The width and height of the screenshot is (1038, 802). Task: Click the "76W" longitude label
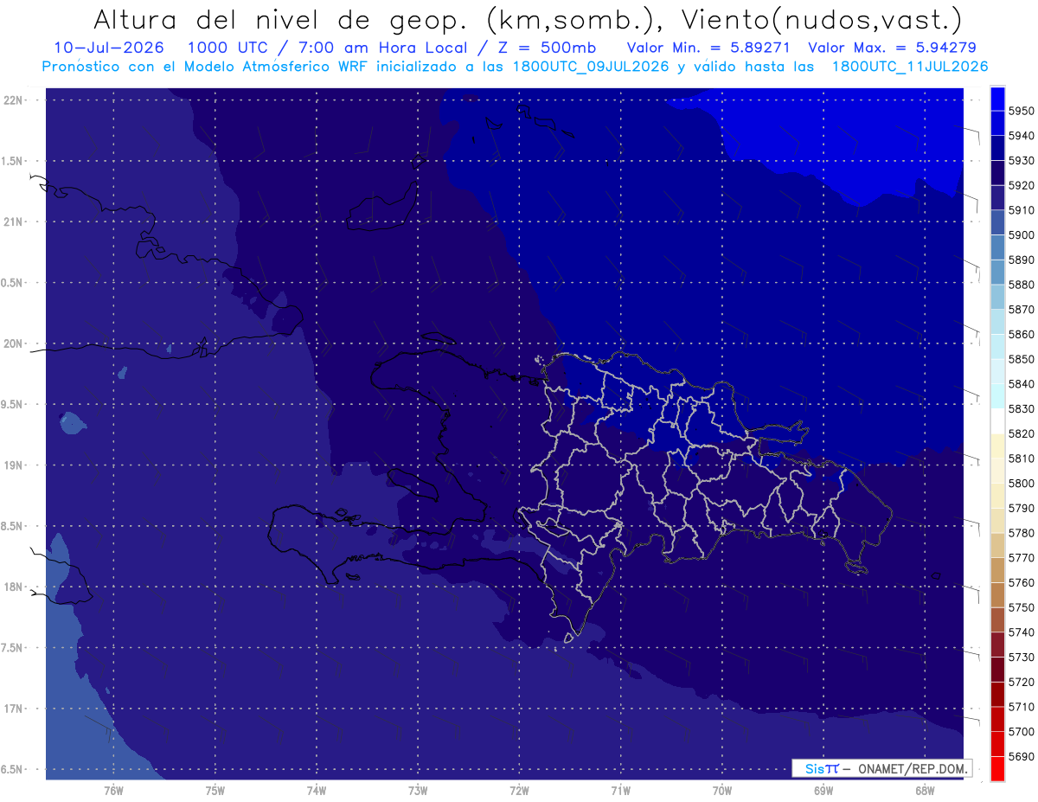pos(113,791)
